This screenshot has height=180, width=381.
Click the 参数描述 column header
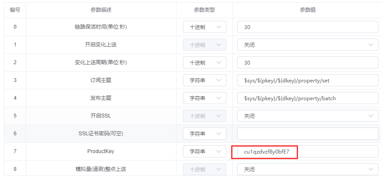point(100,10)
